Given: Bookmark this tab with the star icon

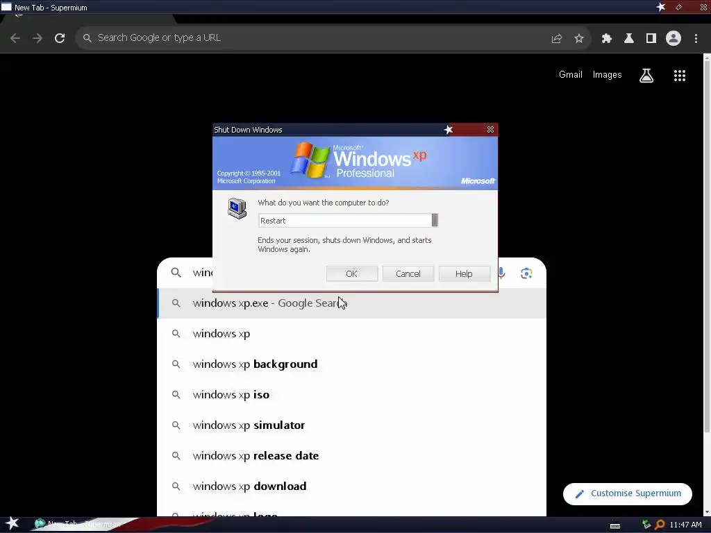Looking at the screenshot, I should pyautogui.click(x=578, y=39).
